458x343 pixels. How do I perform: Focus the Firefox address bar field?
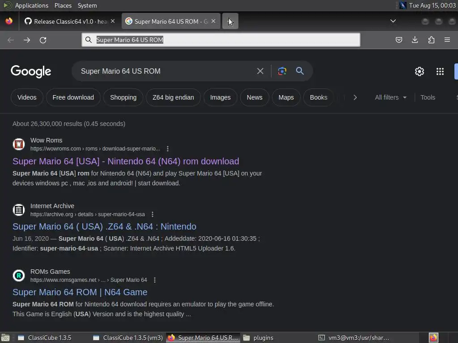click(221, 40)
